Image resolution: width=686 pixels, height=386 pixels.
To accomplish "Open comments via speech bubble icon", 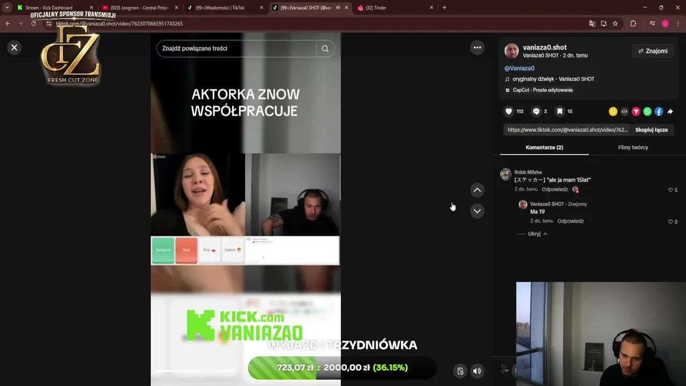I will pos(536,112).
